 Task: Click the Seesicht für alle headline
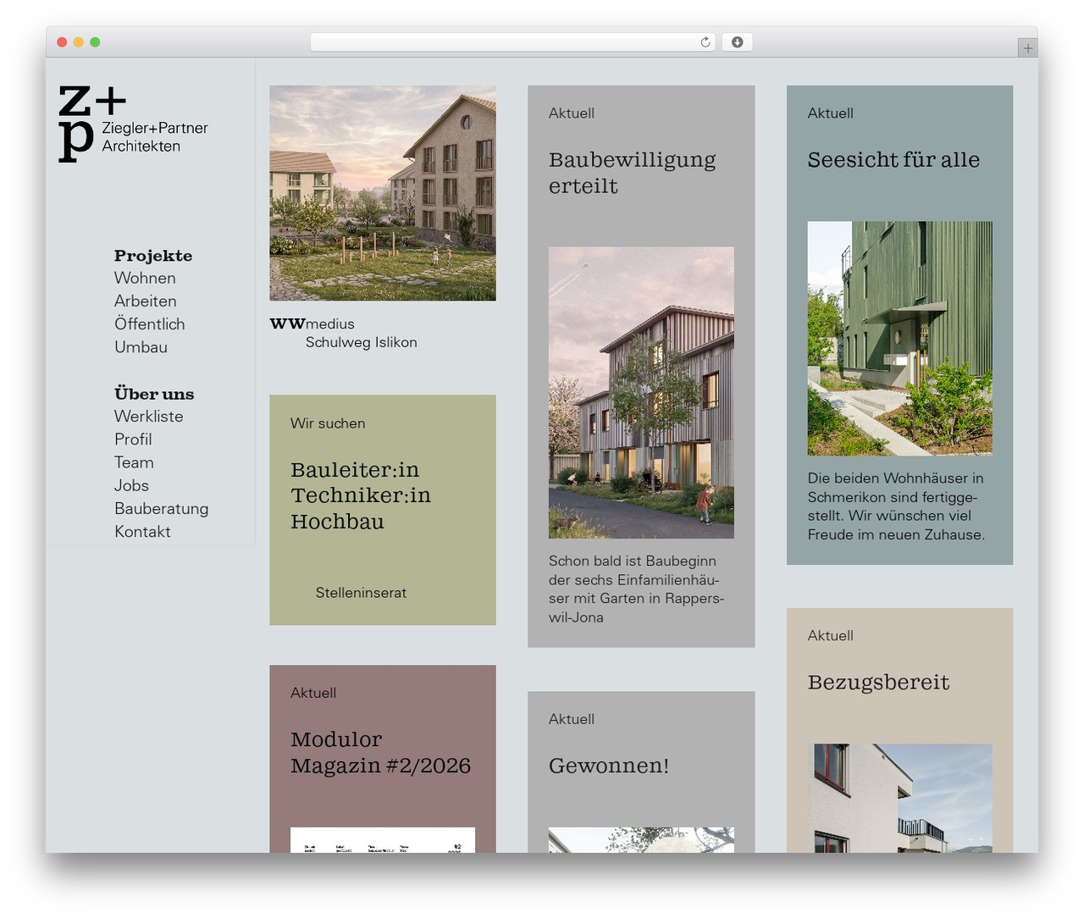pos(893,160)
